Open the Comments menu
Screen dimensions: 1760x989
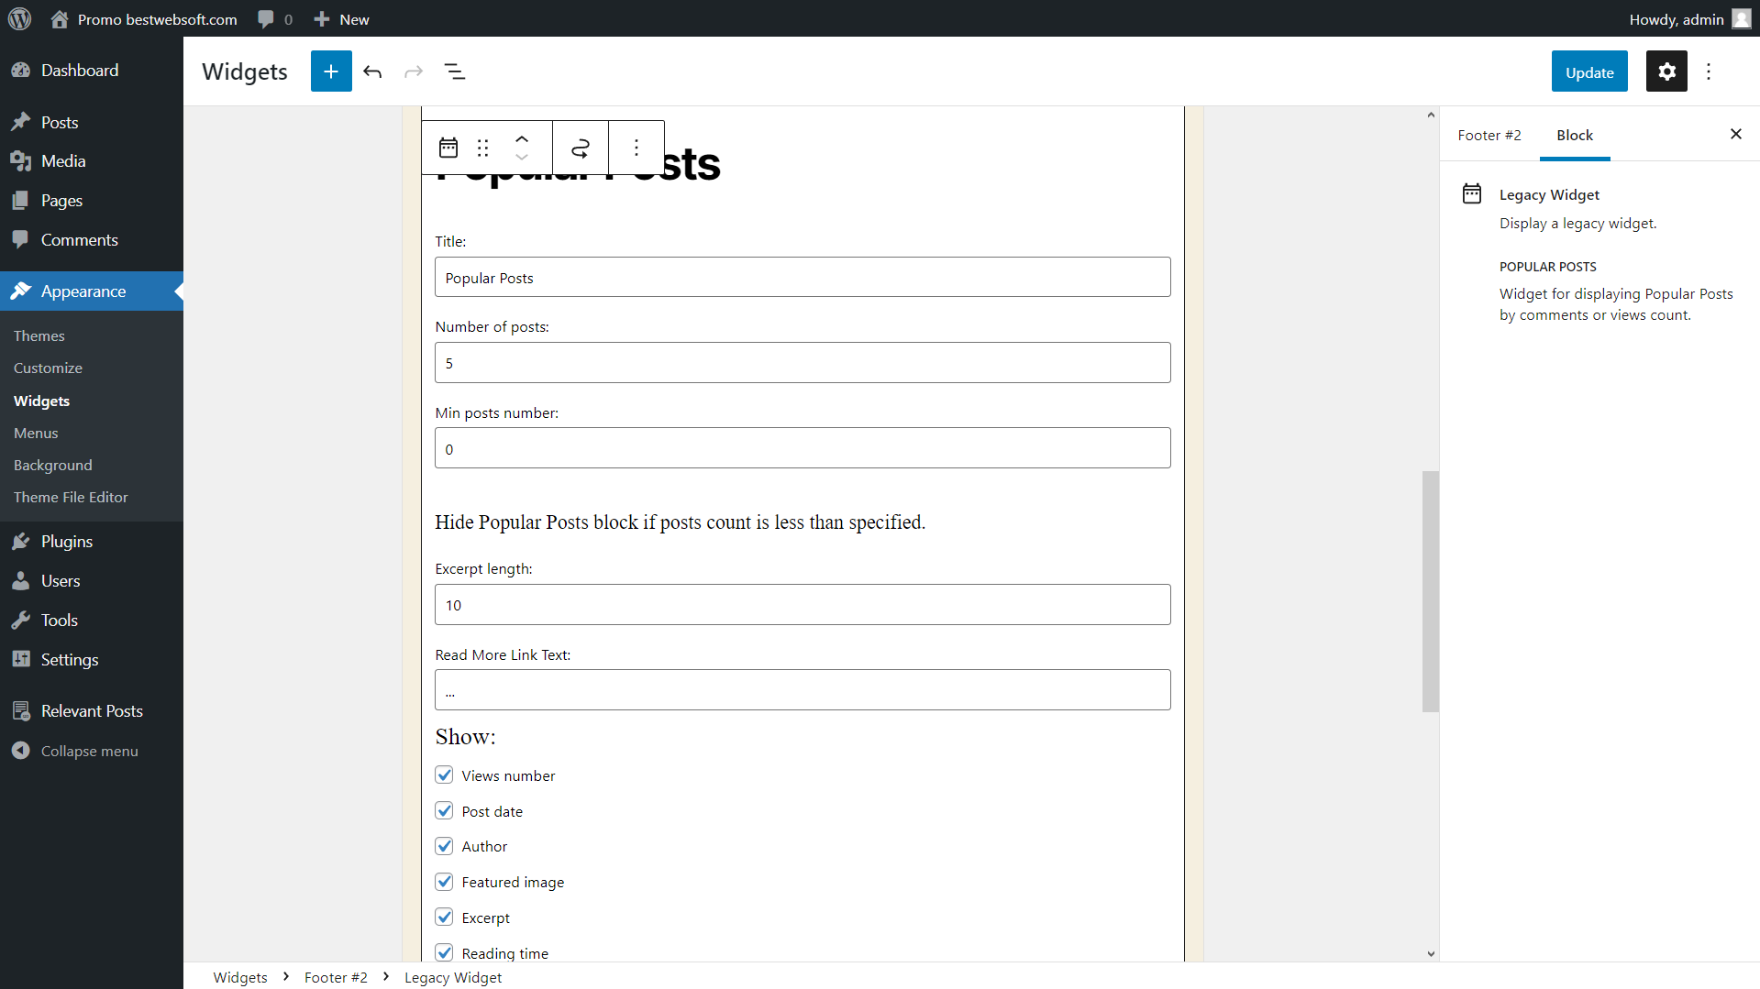pos(92,240)
